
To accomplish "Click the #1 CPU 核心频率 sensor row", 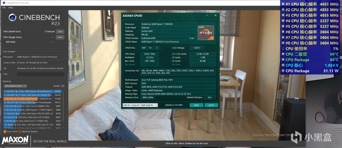I will tap(310, 4).
